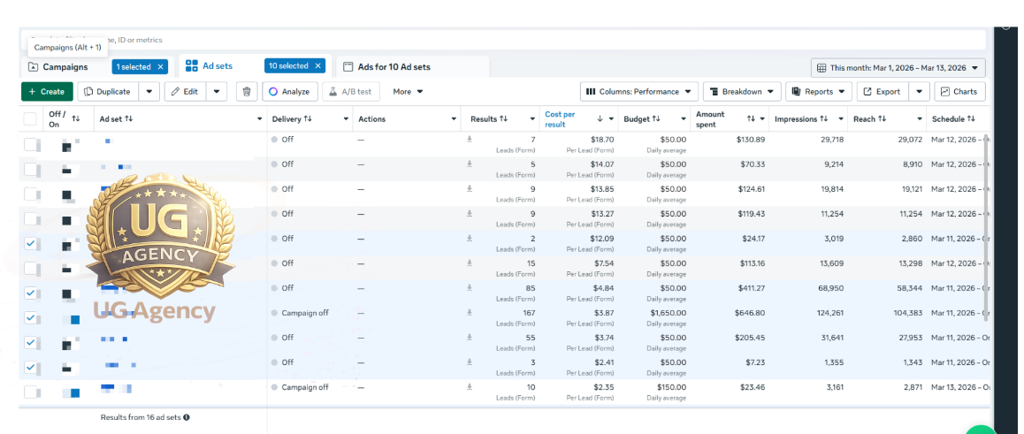This screenshot has width=1024, height=434.
Task: Open the Columns: Performance dropdown
Action: point(639,91)
